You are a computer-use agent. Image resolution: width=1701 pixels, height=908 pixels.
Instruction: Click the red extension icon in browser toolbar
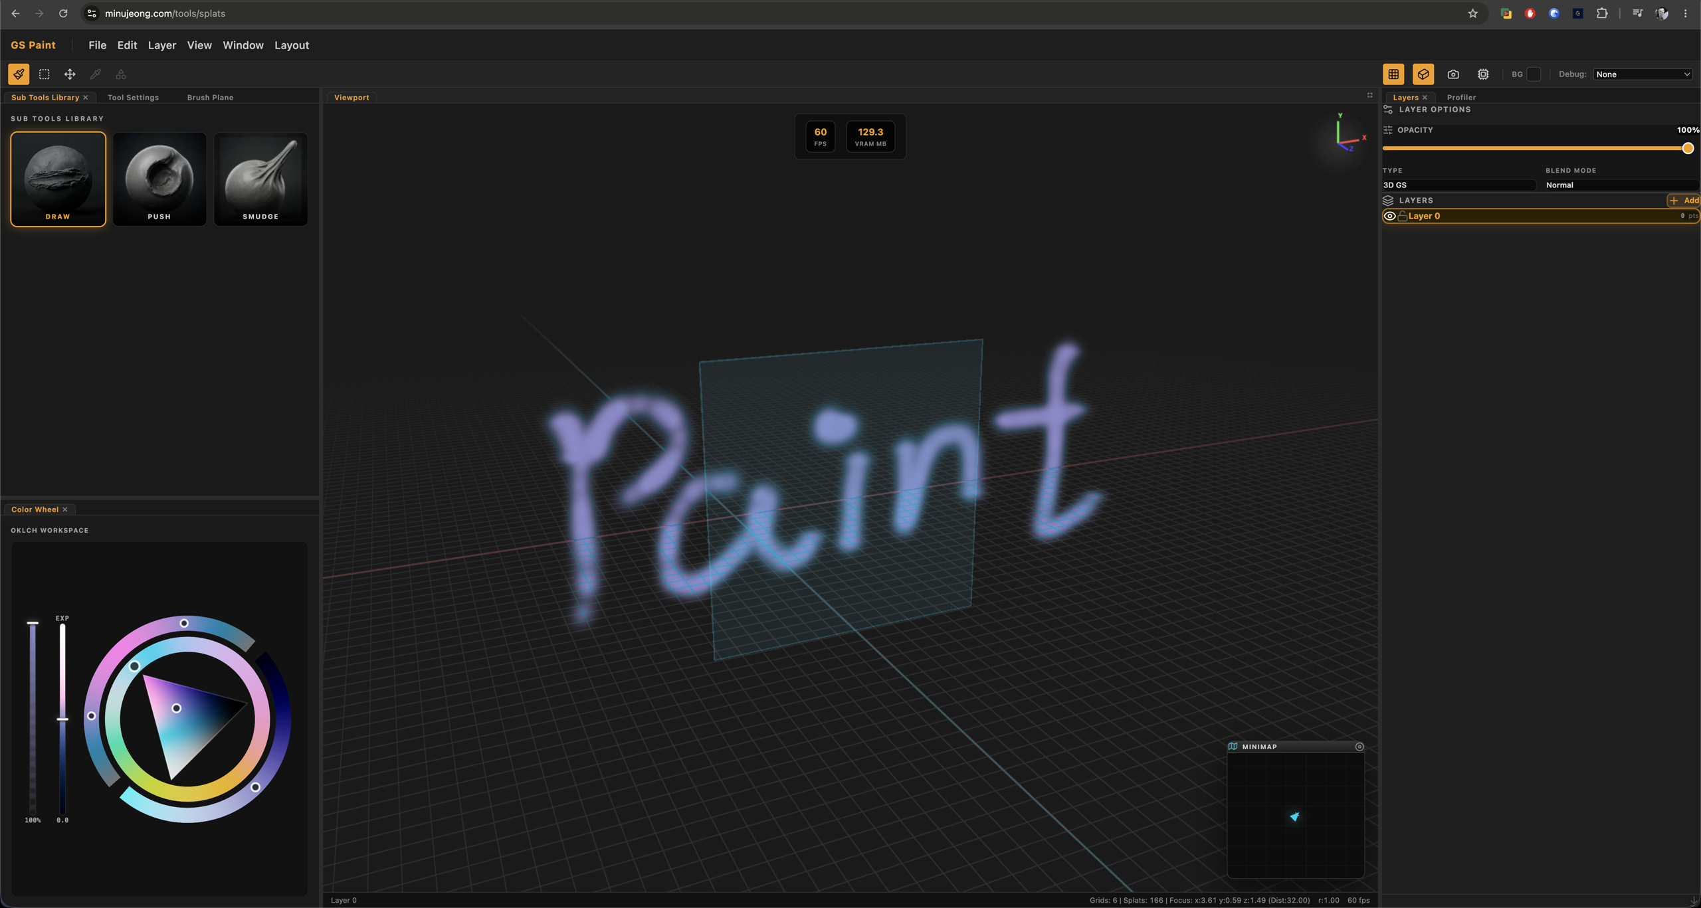click(1530, 13)
